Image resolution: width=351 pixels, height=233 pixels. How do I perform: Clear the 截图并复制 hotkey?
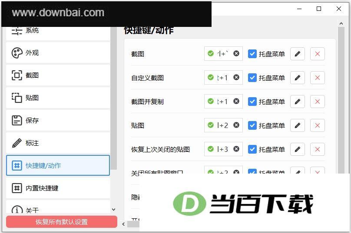(x=236, y=101)
